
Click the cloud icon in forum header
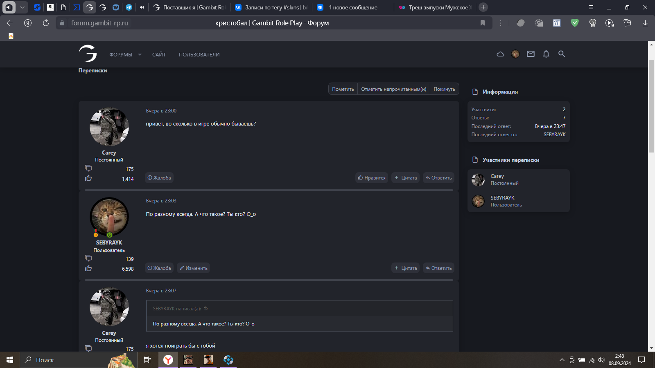point(500,54)
